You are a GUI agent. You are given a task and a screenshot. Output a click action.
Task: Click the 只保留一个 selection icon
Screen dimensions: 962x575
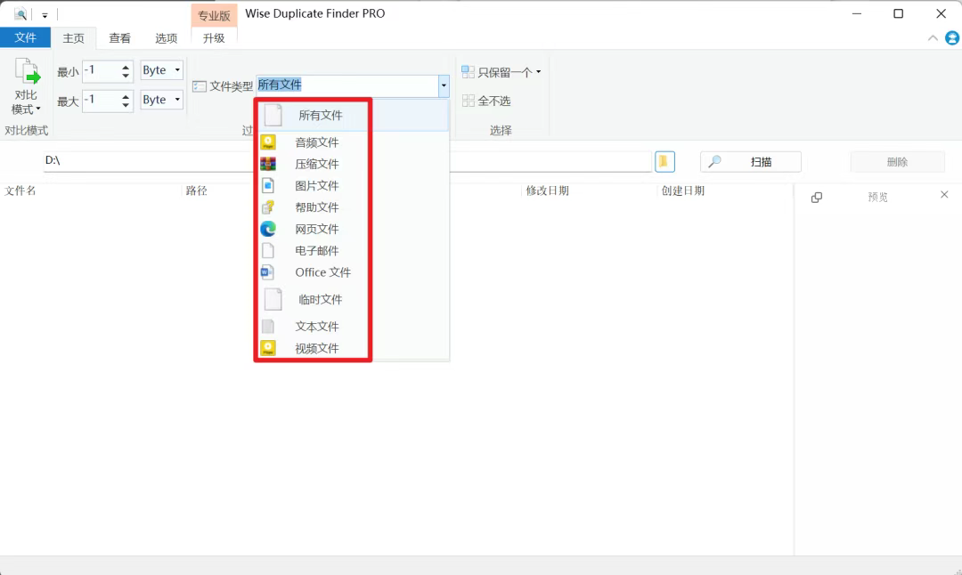[469, 72]
